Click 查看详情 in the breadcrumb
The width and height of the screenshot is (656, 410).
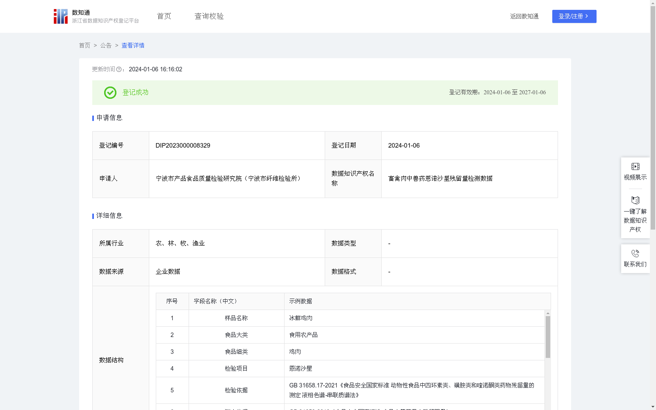[133, 46]
